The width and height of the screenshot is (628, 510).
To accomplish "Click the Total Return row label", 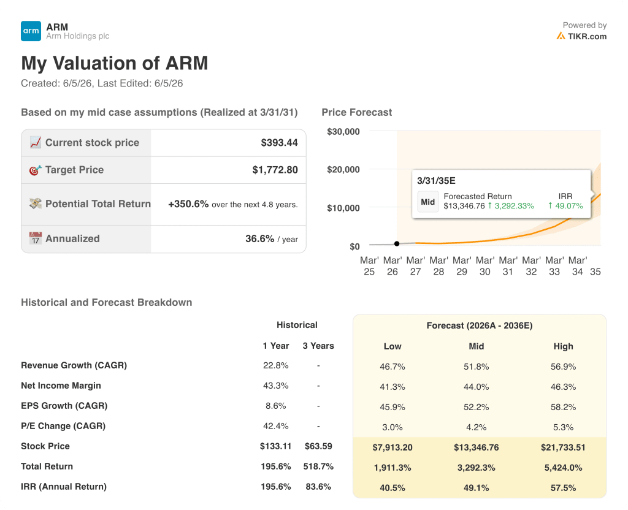I will point(47,466).
